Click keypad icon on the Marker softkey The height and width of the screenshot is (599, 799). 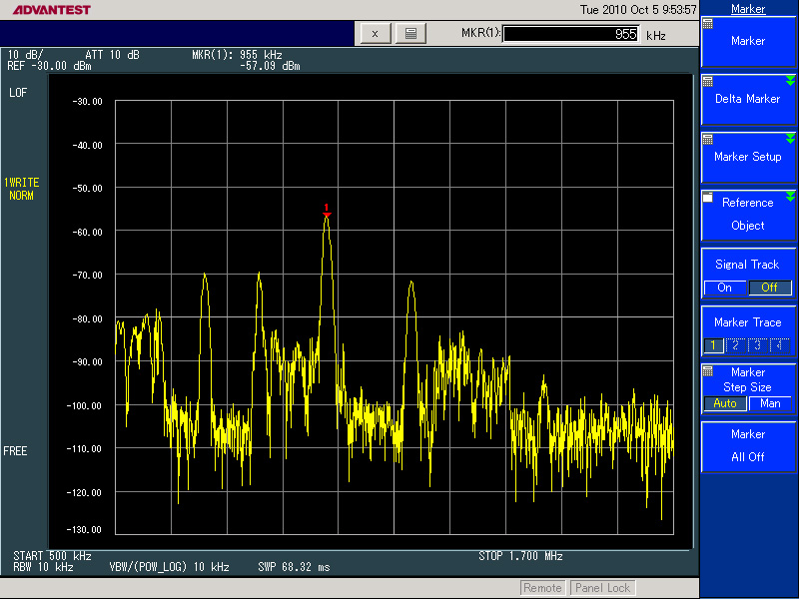pyautogui.click(x=708, y=24)
